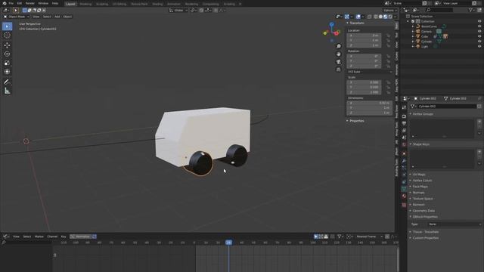The image size is (484, 272).
Task: Click zoom magnifier icon in viewport
Action: pyautogui.click(x=339, y=46)
